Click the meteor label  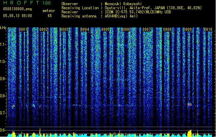coord(49,11)
